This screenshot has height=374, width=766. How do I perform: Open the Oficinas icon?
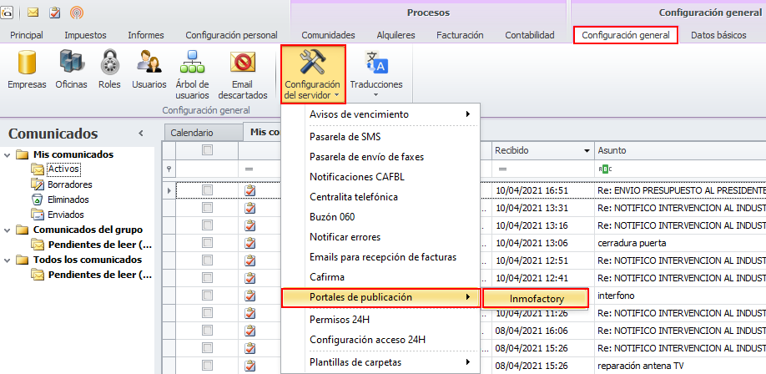[71, 69]
